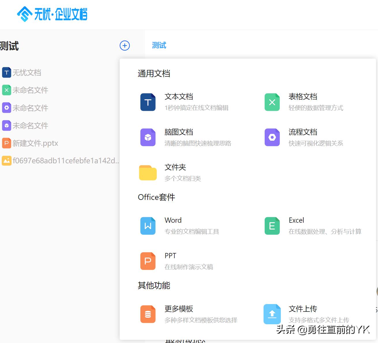Click the 文本文档 T icon in the popup

pyautogui.click(x=148, y=102)
